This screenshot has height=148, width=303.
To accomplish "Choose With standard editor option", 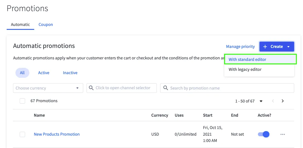I will [260, 59].
